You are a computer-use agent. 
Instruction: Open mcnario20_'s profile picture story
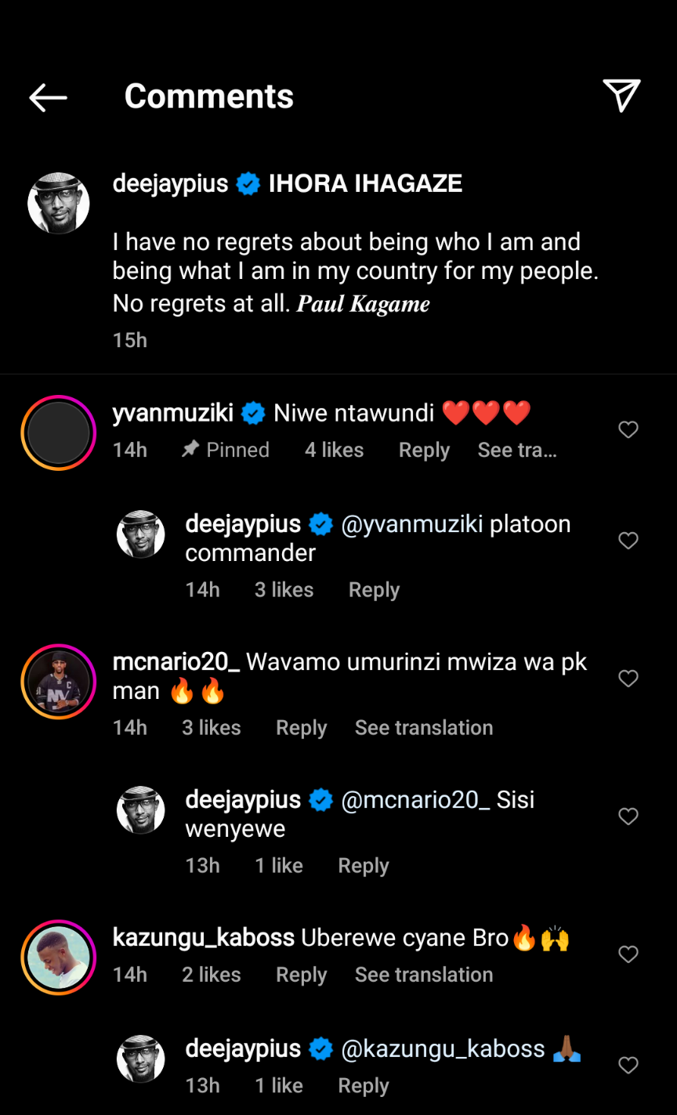[x=59, y=681]
